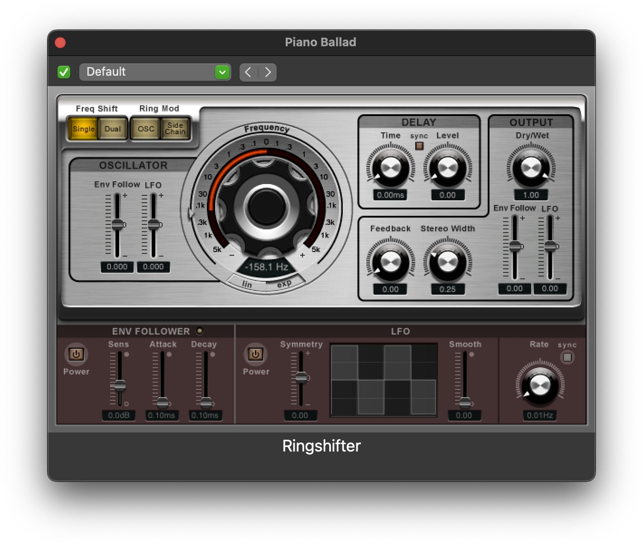Select Dual frequency shift mode
643x544 pixels.
(113, 129)
